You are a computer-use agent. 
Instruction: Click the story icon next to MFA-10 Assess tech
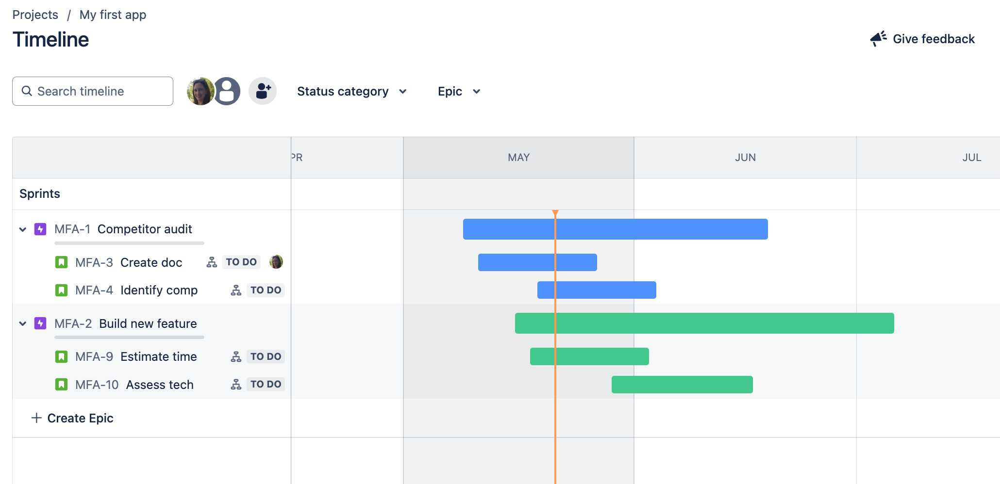[x=62, y=384]
